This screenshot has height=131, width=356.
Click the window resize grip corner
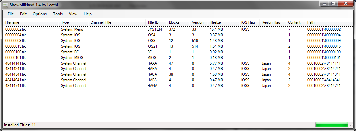pyautogui.click(x=351, y=126)
